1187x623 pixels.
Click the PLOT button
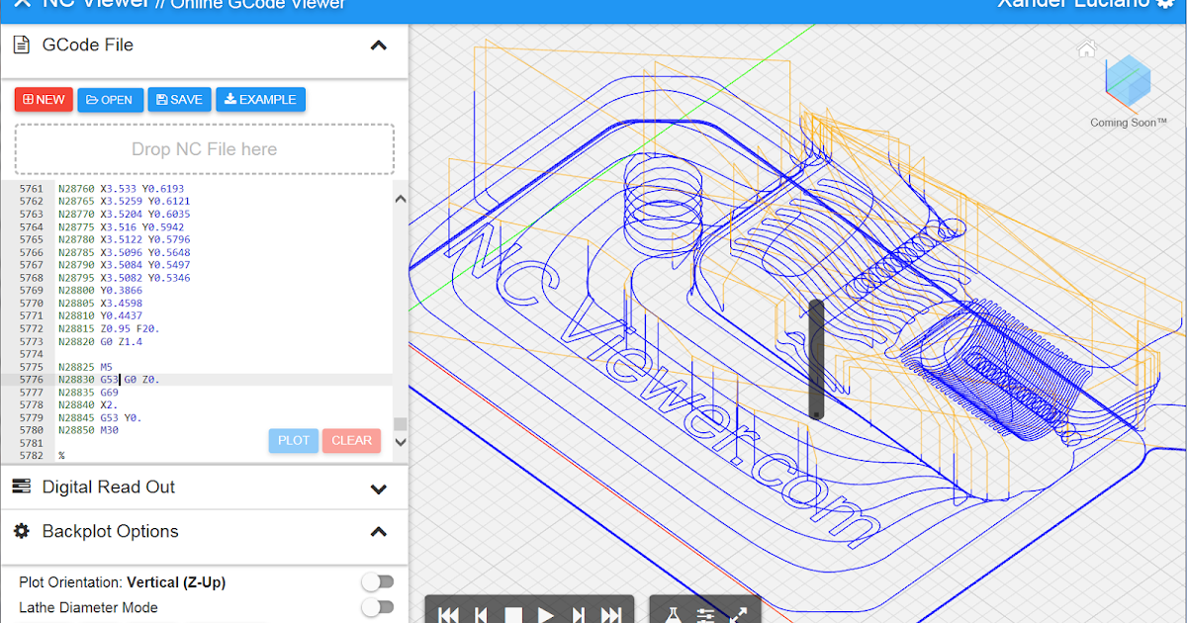click(293, 440)
